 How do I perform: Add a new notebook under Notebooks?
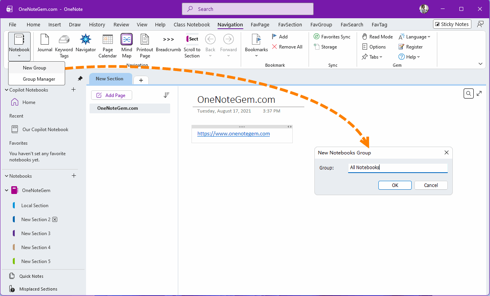pyautogui.click(x=74, y=176)
